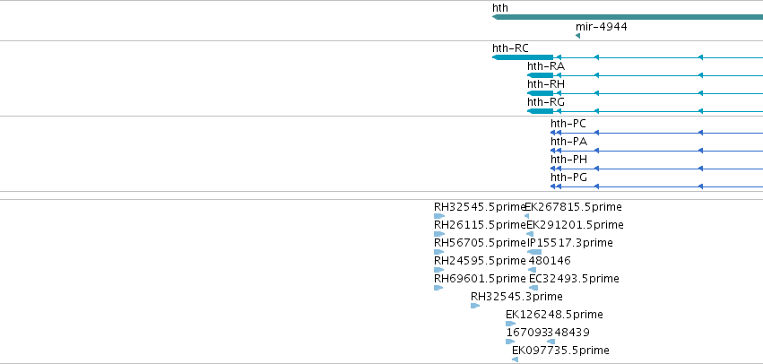The image size is (763, 364).
Task: Select the hth-PA protein feature arrow
Action: point(556,151)
